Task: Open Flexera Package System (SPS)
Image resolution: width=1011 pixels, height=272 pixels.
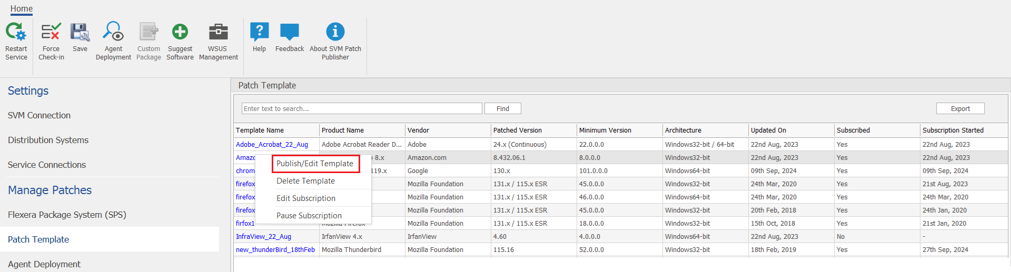Action: (67, 215)
